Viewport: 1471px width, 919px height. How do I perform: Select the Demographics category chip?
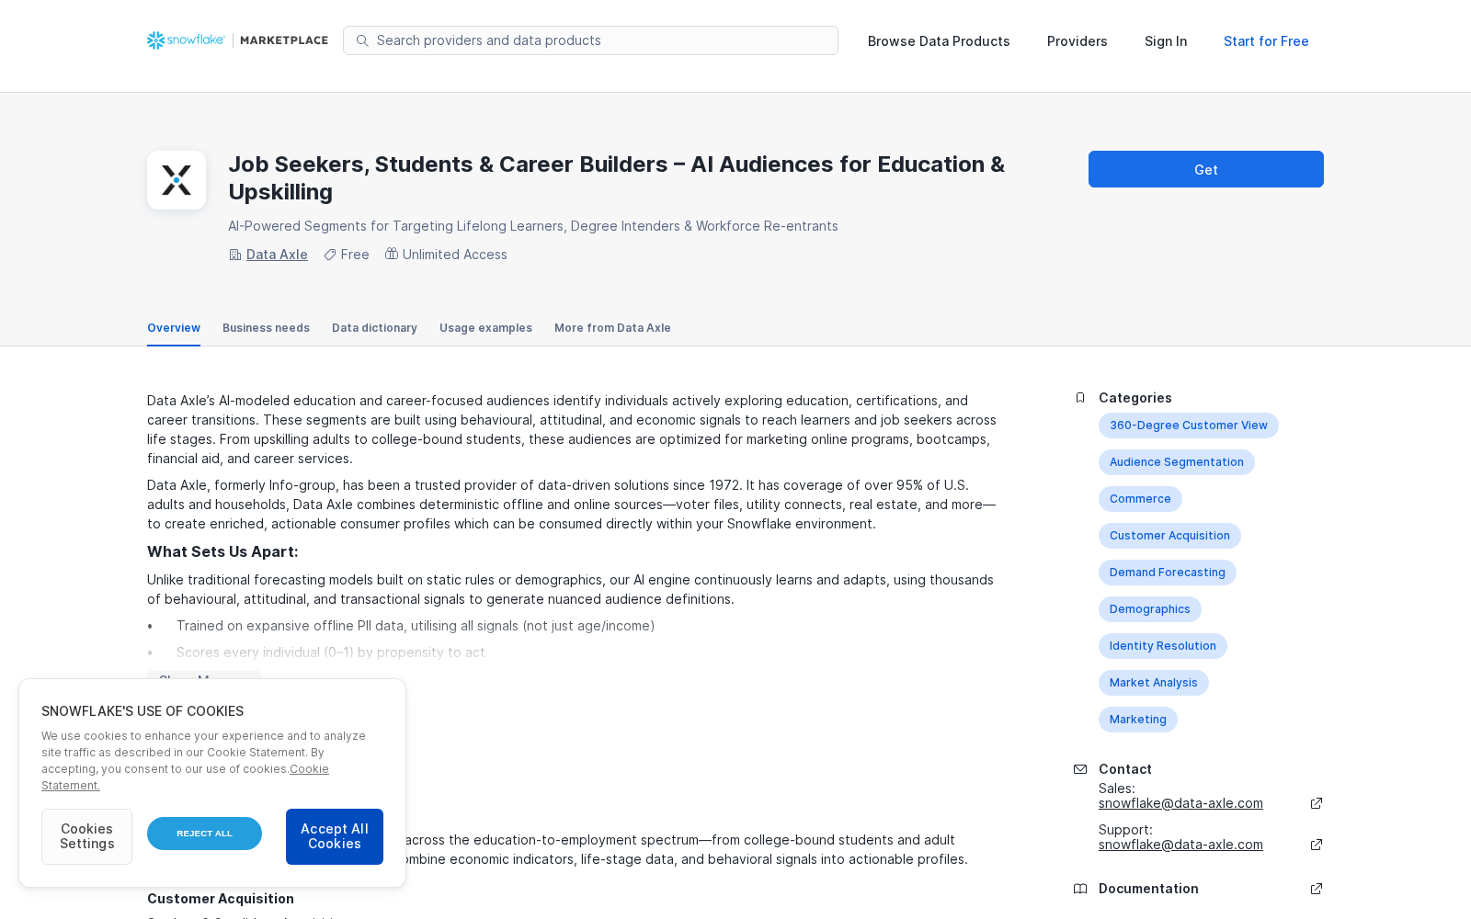click(x=1150, y=609)
